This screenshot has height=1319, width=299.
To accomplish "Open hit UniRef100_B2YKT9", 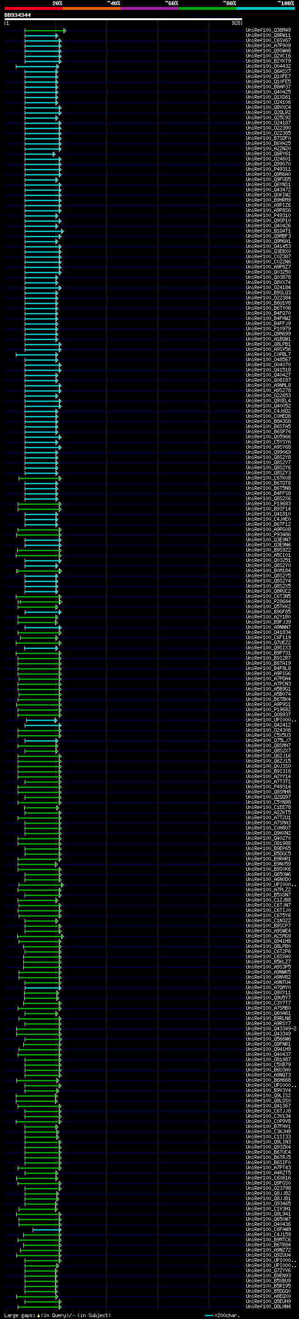I will pyautogui.click(x=268, y=61).
